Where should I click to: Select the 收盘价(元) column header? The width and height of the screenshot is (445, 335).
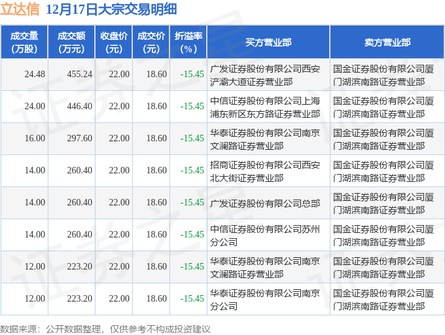[x=113, y=43]
